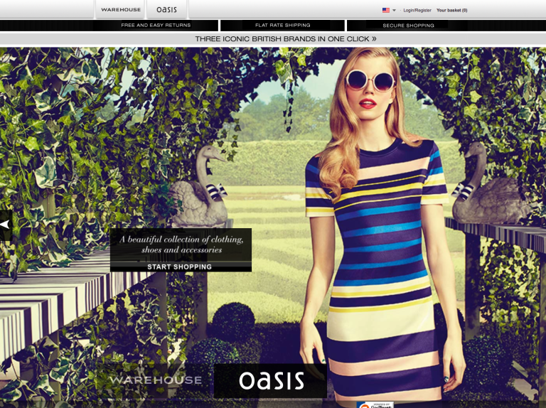Click Three Iconic British Brands headline
The height and width of the screenshot is (408, 546).
tap(282, 39)
